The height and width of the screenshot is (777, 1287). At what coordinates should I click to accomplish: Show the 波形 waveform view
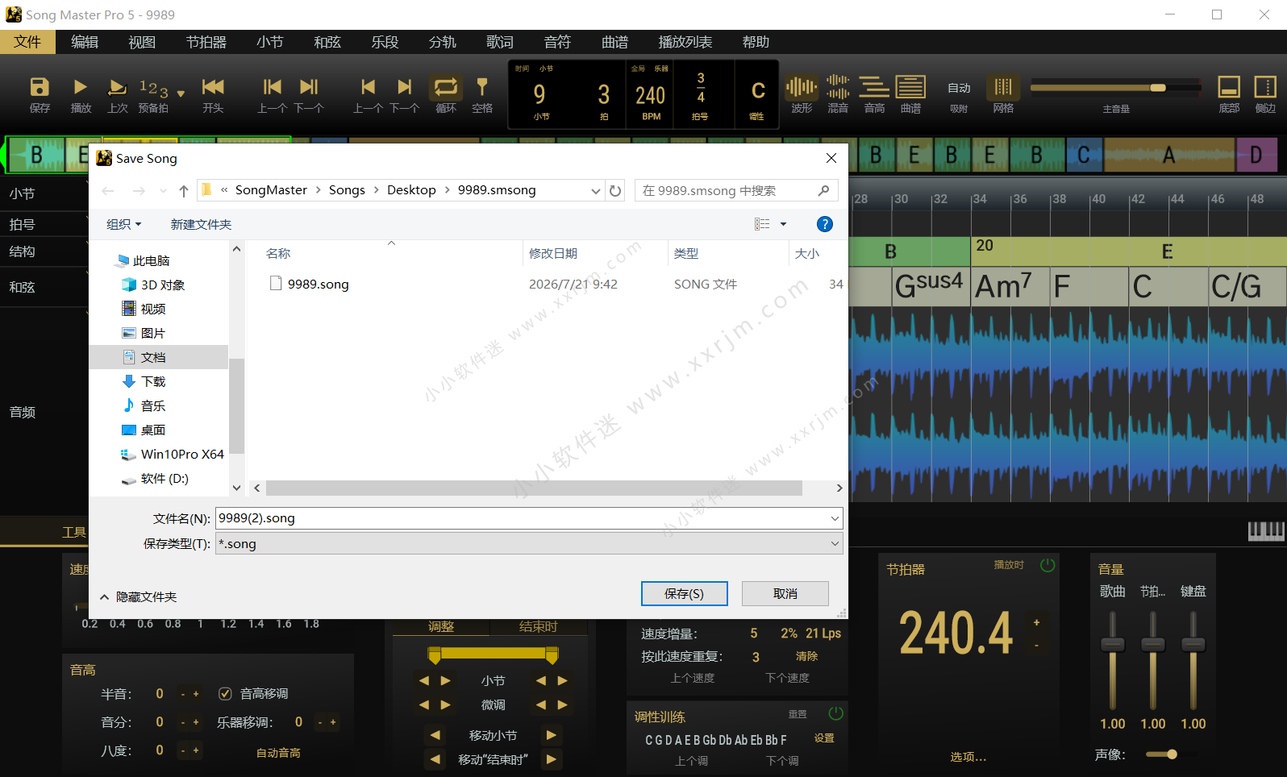(802, 87)
